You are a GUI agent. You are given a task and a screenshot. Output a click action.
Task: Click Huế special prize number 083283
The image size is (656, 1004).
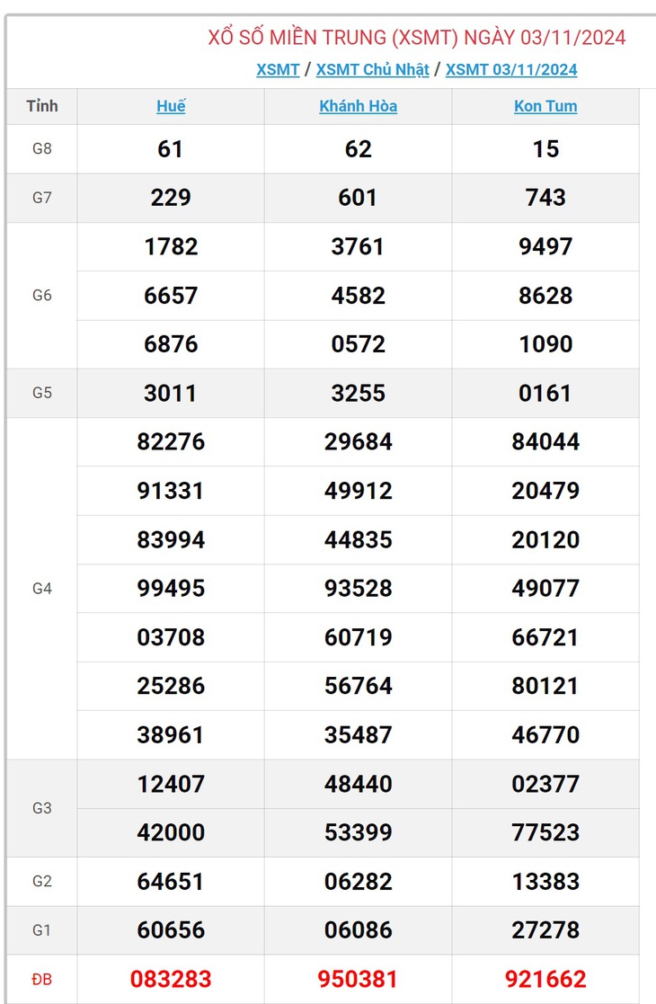coord(171,979)
